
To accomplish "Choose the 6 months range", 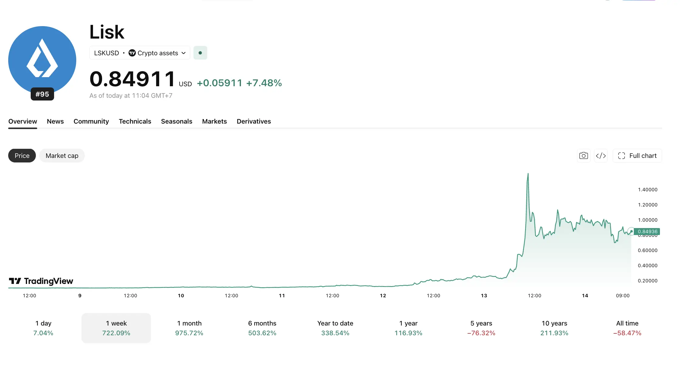I will point(262,328).
